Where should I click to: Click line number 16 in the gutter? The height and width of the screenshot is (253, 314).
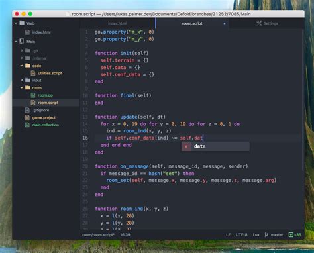click(85, 138)
